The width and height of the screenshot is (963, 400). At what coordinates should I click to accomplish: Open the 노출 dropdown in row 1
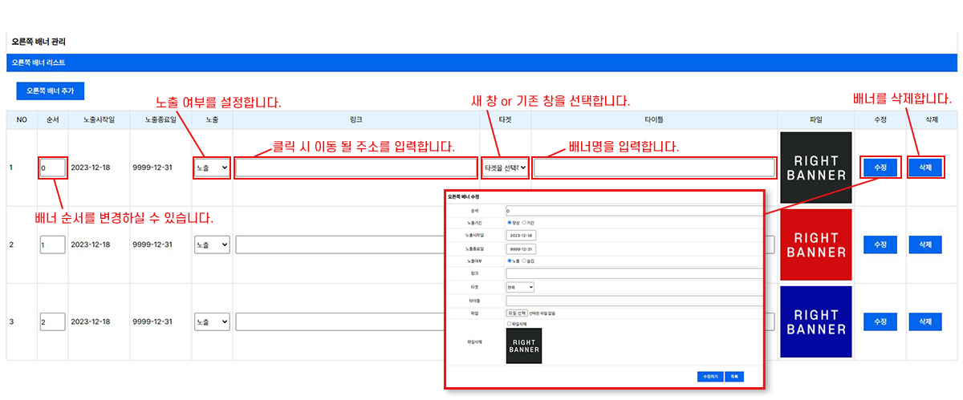tap(212, 168)
